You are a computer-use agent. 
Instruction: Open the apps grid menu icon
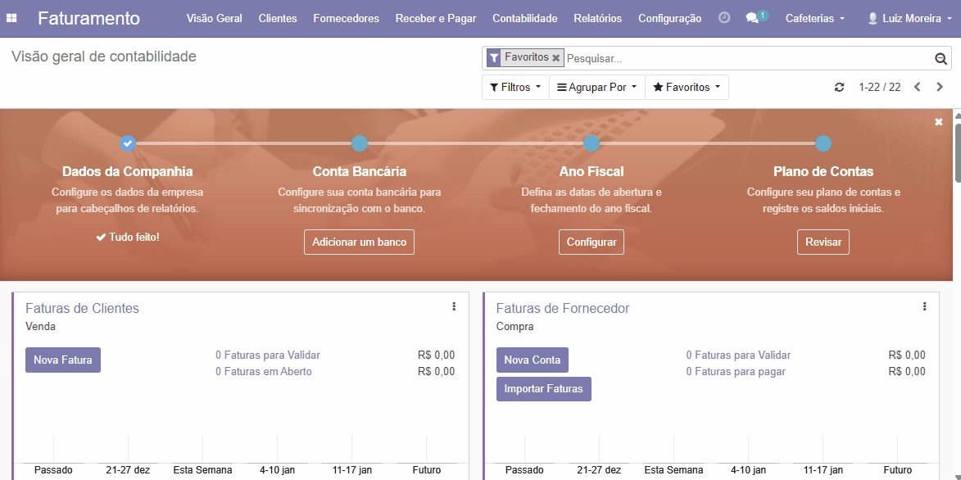pyautogui.click(x=11, y=18)
